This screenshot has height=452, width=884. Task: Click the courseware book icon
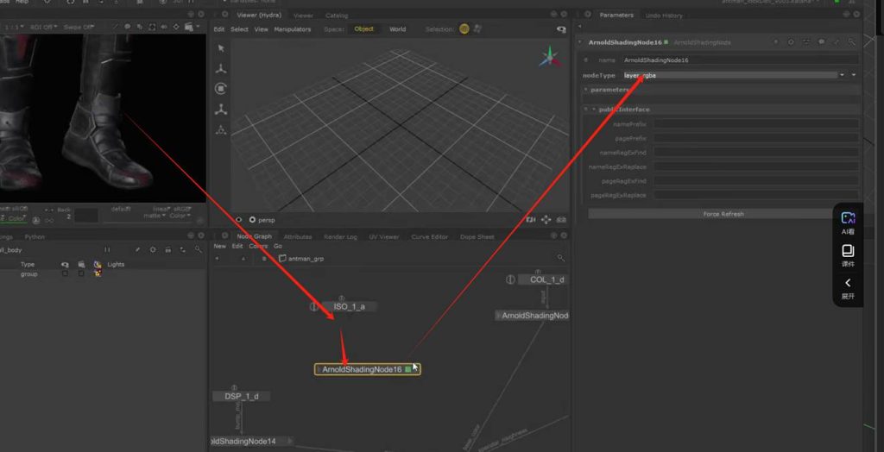pyautogui.click(x=848, y=251)
